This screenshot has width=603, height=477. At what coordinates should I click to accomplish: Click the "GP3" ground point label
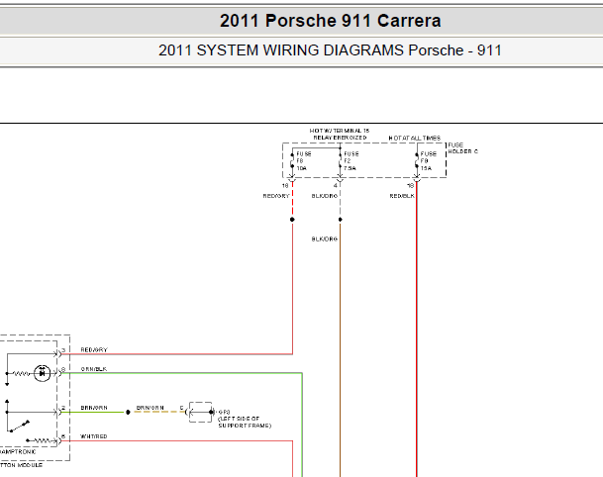(224, 412)
